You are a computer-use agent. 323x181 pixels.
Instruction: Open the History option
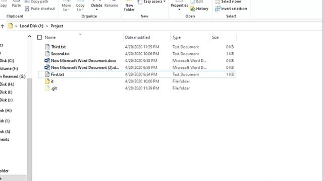coord(199,9)
